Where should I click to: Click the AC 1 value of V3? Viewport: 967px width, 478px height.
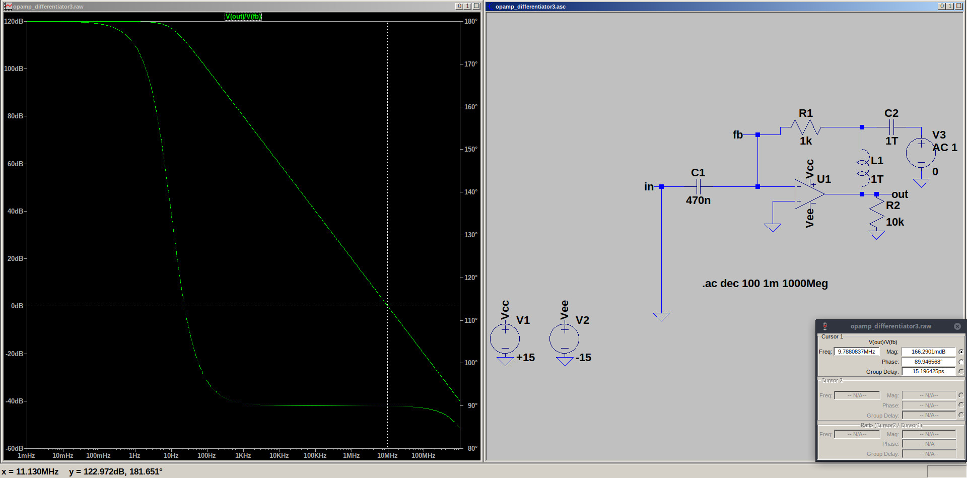coord(945,148)
